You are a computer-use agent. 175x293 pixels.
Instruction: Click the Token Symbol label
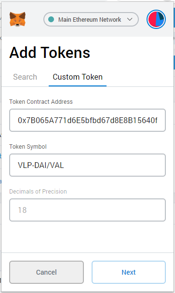pyautogui.click(x=28, y=147)
